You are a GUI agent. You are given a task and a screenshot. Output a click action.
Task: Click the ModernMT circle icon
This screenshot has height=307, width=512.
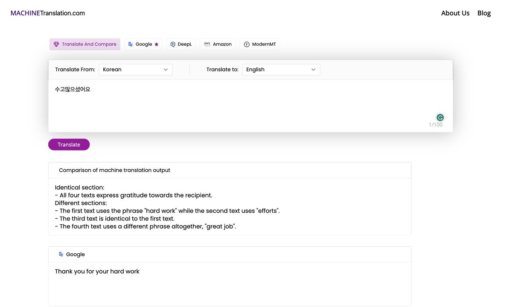[247, 44]
